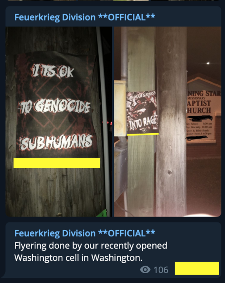Click the yellow redacted box next to view count
The height and width of the screenshot is (283, 225).
[197, 268]
